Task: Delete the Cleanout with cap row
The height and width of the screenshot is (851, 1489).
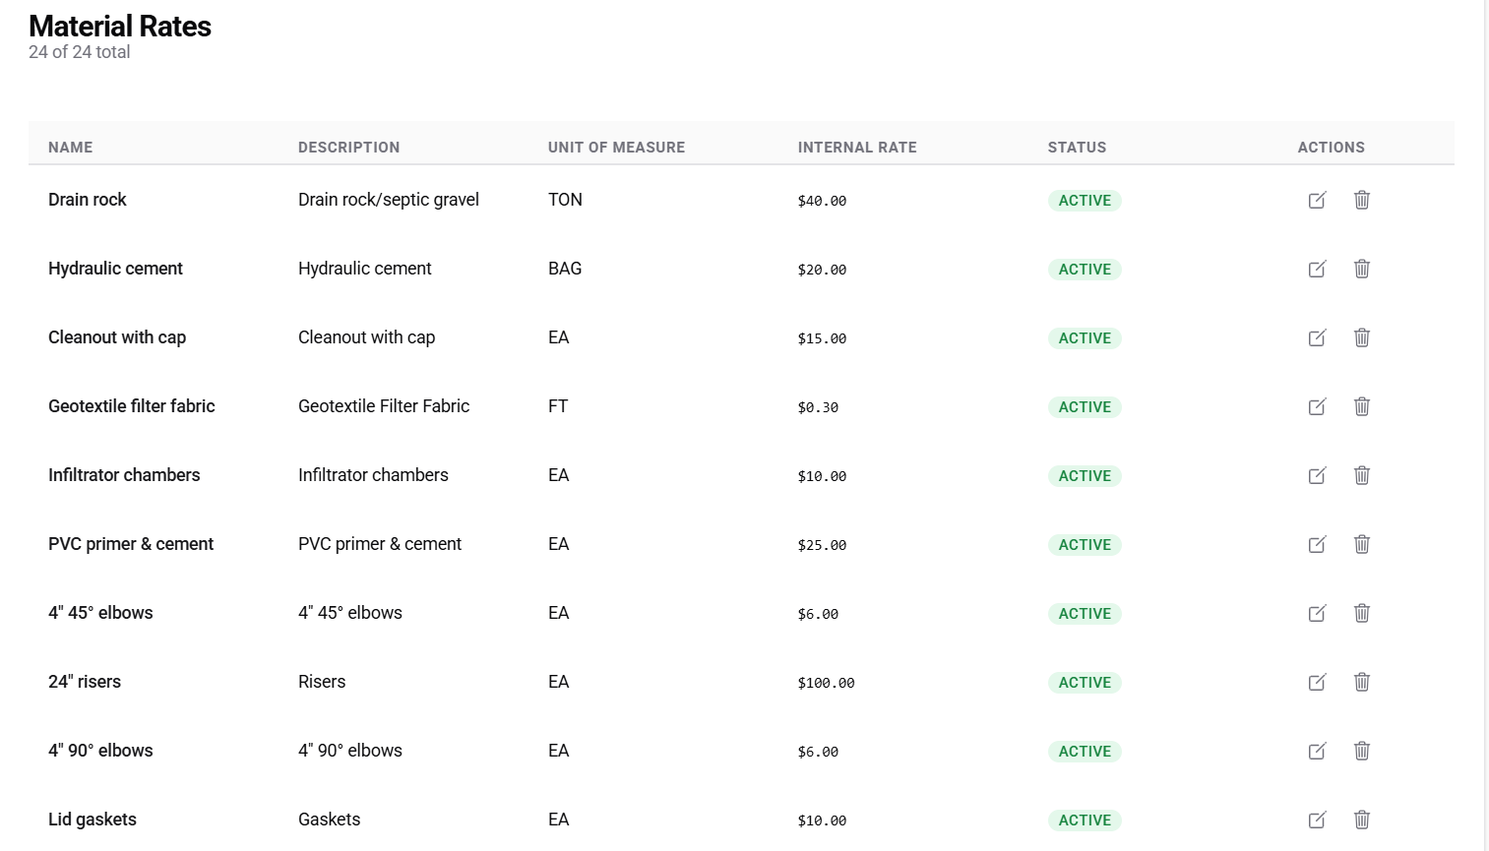Action: click(x=1362, y=337)
